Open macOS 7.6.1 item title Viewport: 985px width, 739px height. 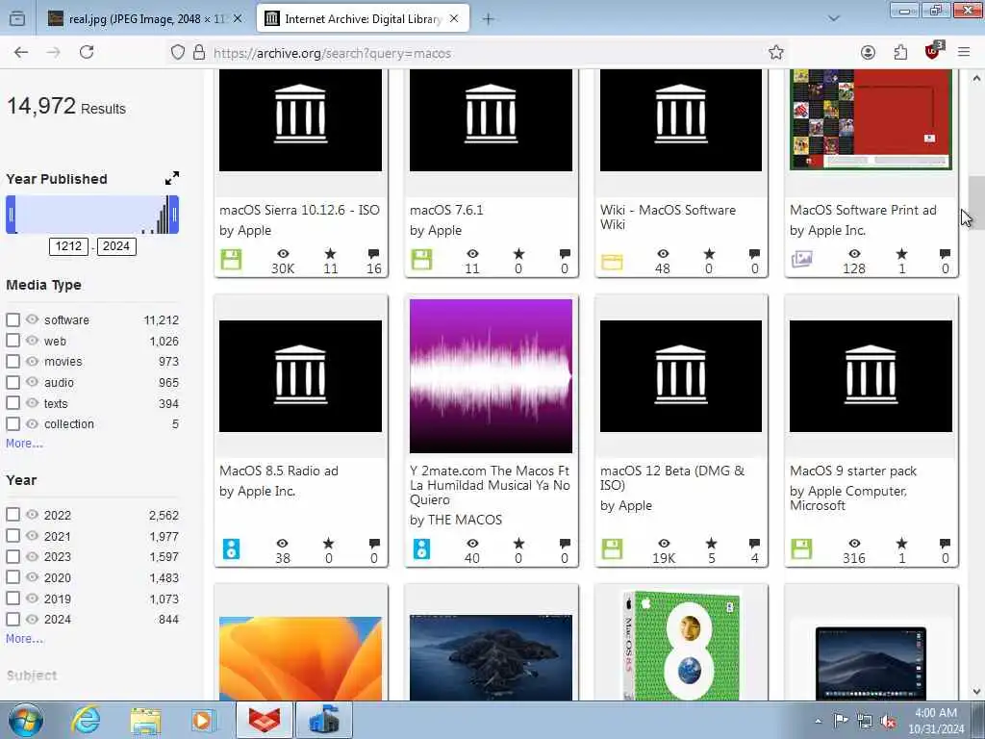(x=446, y=210)
